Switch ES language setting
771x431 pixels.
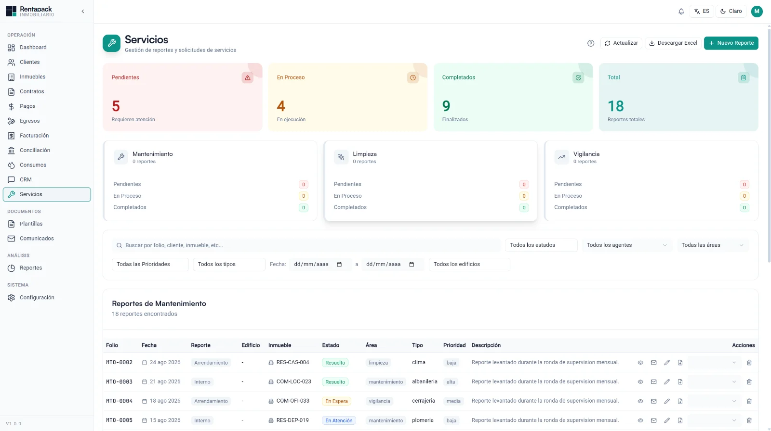[x=702, y=11]
